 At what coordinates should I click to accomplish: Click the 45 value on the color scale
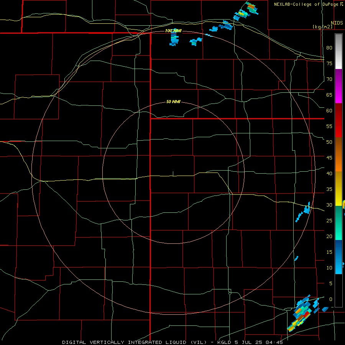[329, 158]
